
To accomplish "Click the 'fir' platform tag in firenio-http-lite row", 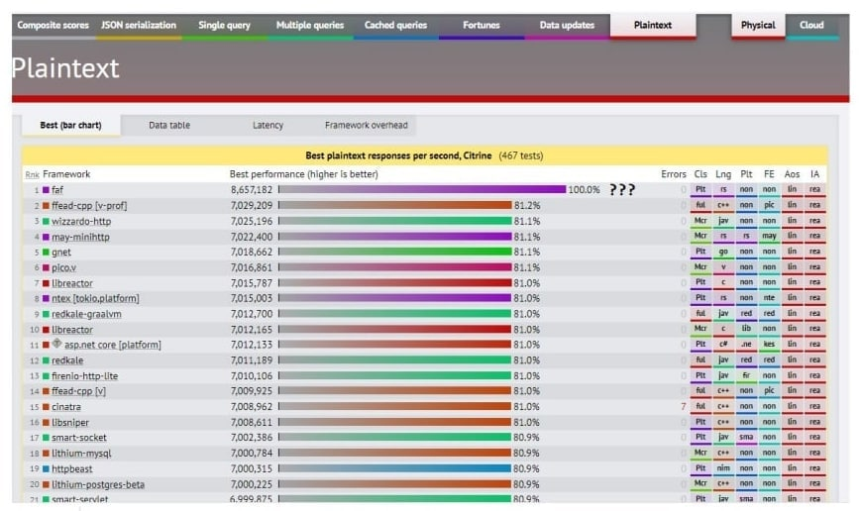I will coord(746,375).
